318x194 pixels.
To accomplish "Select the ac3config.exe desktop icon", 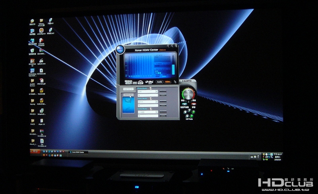I will point(41,31).
